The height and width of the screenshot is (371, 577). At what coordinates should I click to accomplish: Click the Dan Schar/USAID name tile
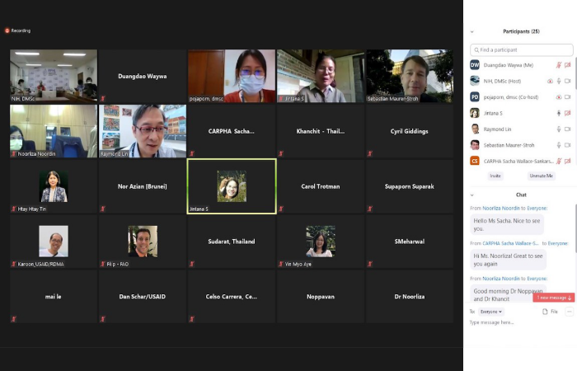point(143,297)
